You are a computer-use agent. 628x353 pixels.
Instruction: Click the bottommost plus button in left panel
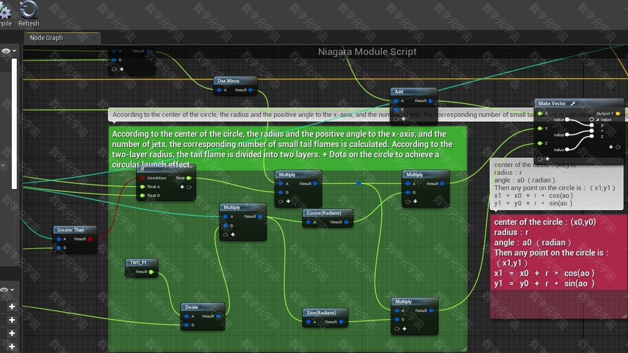[12, 347]
